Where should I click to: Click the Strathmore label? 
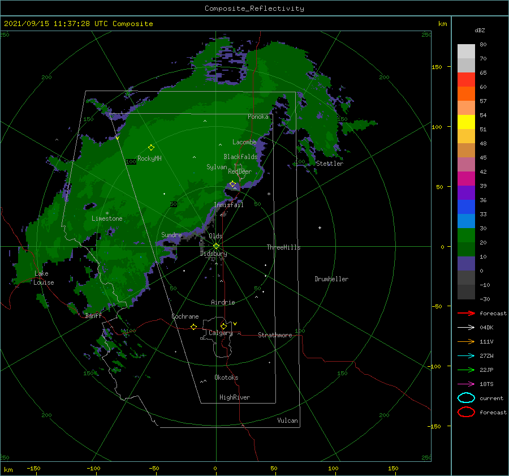coord(275,335)
